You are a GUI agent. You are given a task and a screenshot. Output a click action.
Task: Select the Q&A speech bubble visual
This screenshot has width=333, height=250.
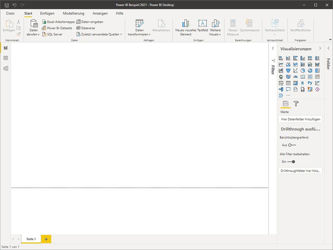288,89
